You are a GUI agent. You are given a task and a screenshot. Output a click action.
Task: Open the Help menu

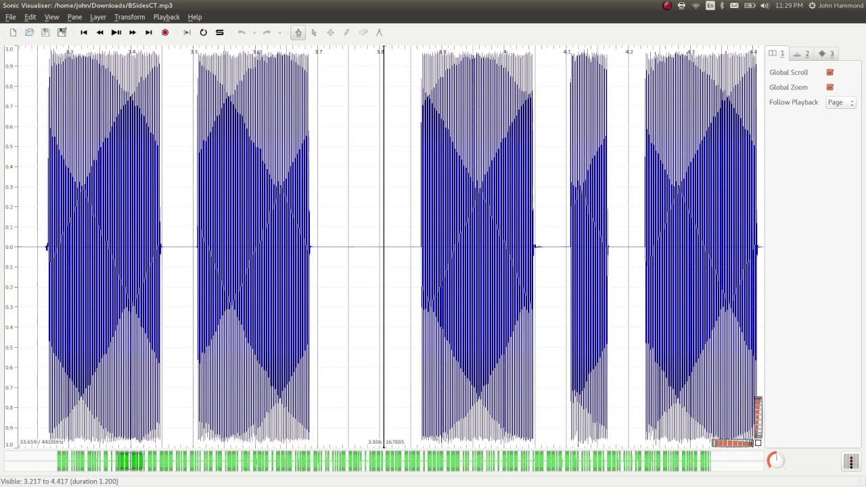195,17
